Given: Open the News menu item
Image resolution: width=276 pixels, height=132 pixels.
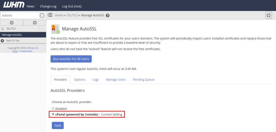Looking at the screenshot, I should click(x=30, y=6).
